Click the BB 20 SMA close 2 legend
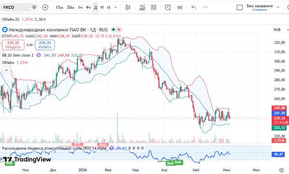 pyautogui.click(x=18, y=55)
